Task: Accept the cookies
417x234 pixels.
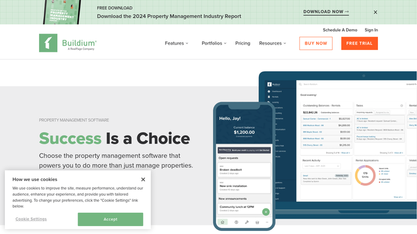Action: [x=111, y=219]
